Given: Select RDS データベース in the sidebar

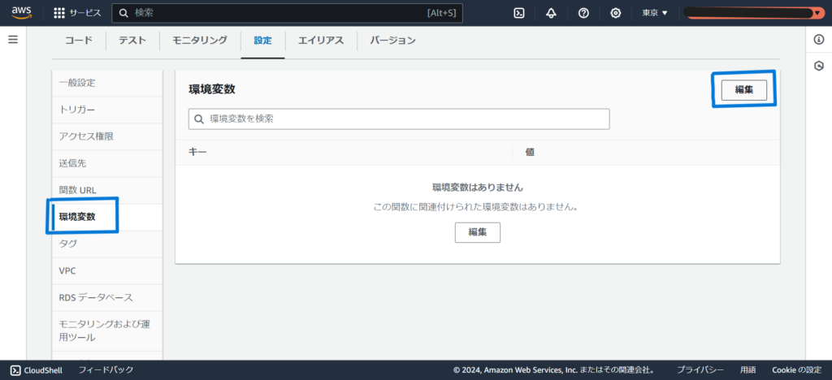Looking at the screenshot, I should (x=96, y=297).
